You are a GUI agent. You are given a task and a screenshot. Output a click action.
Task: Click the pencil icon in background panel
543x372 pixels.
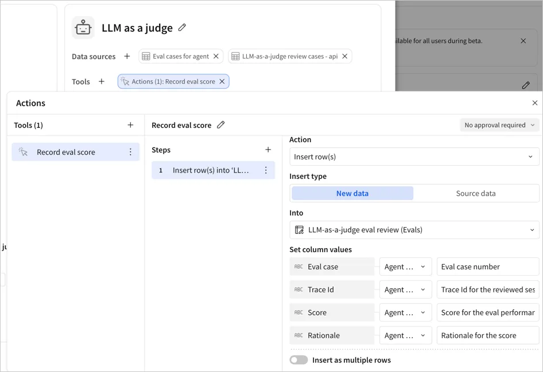click(x=526, y=85)
